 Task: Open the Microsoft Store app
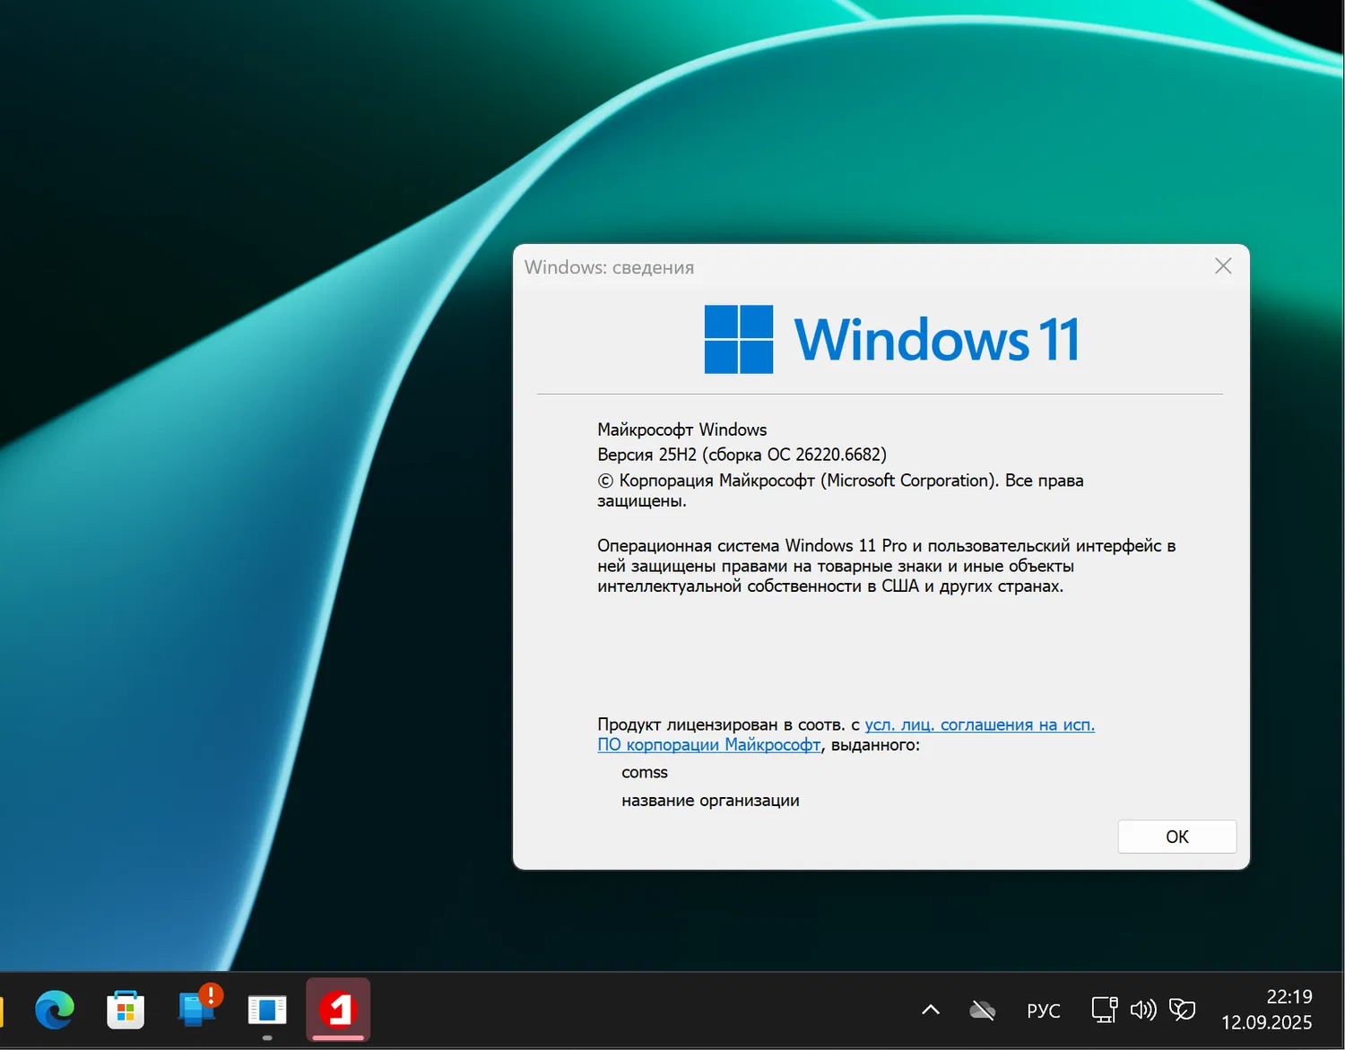126,1010
